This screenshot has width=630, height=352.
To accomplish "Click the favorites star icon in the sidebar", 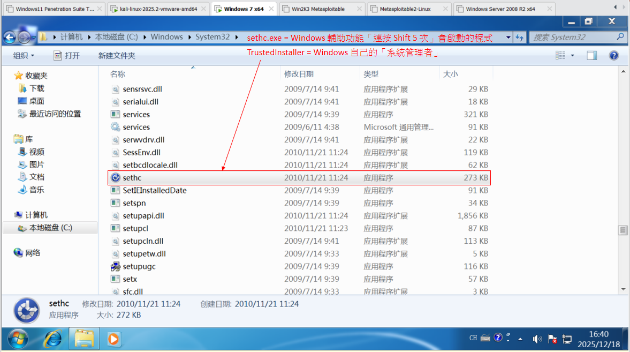I will (18, 76).
